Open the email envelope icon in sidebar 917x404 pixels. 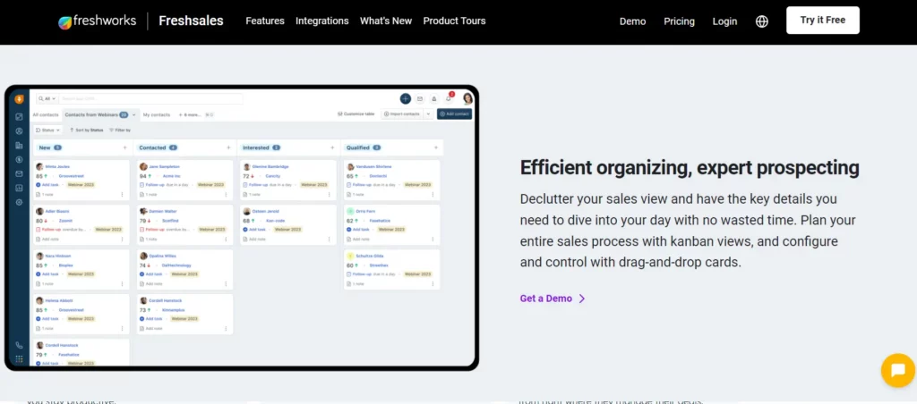tap(20, 173)
